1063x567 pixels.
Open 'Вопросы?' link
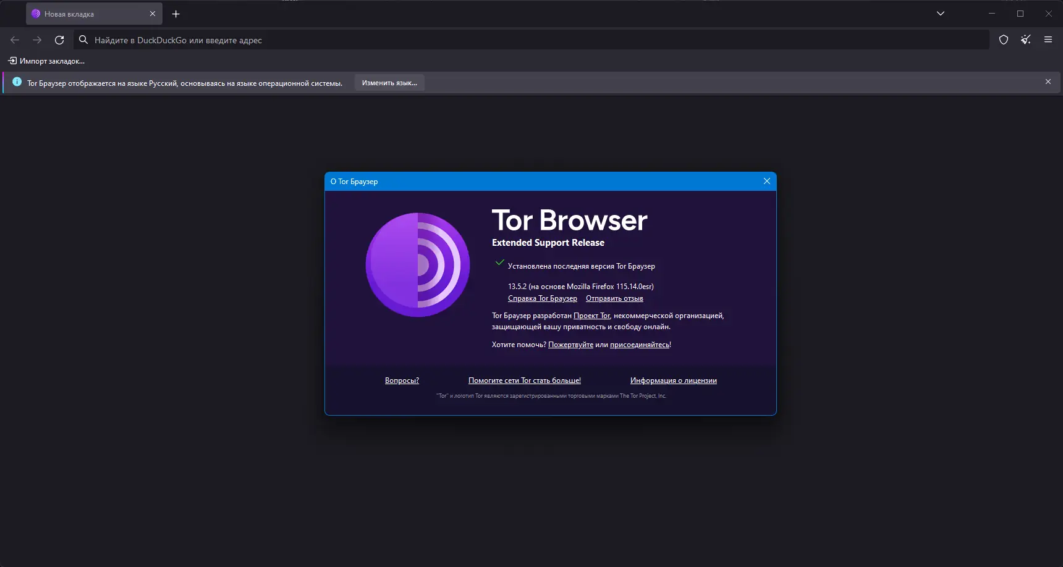point(402,380)
